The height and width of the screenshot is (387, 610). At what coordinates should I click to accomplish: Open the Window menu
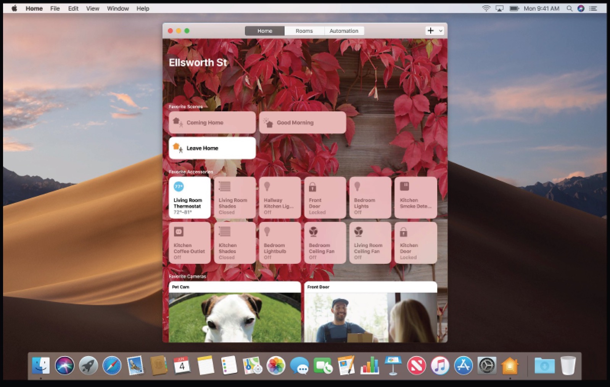click(x=118, y=8)
